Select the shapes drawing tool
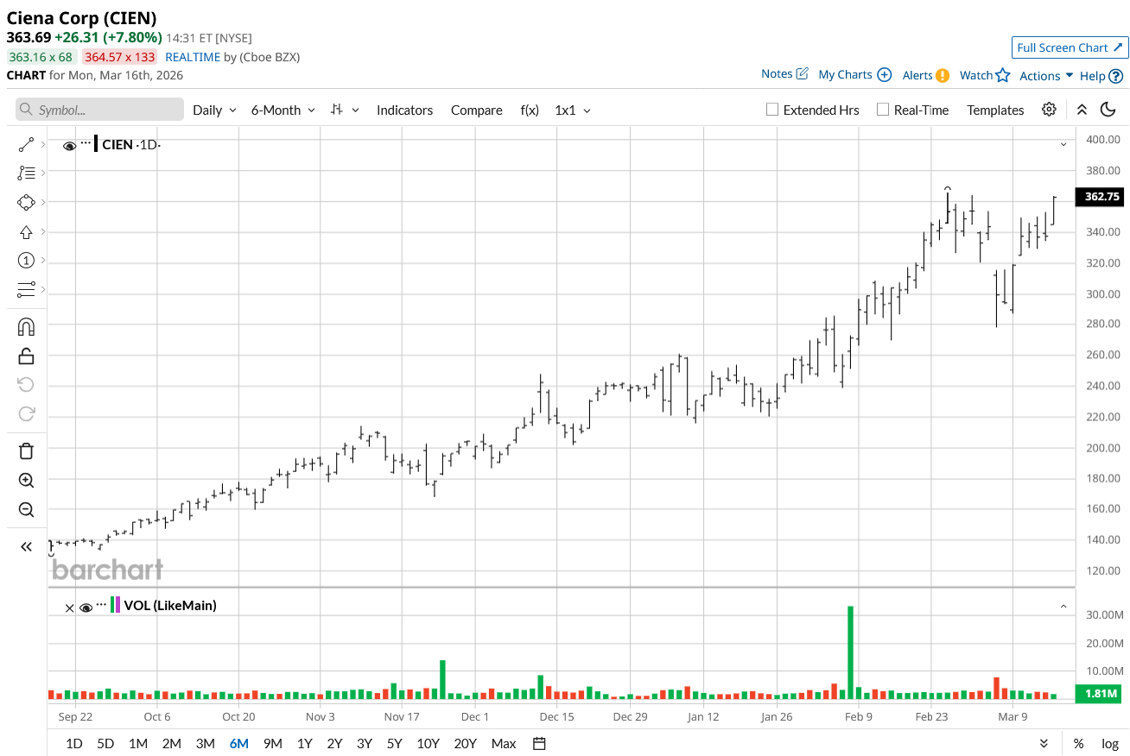Viewport: 1130px width, 756px height. [x=26, y=202]
